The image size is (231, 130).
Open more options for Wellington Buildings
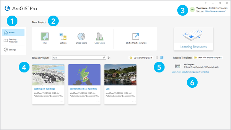pyautogui.click(x=62, y=102)
